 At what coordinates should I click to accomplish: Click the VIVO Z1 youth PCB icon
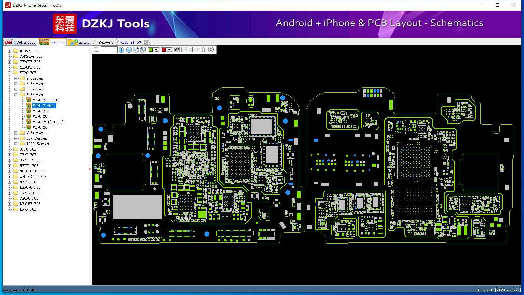[29, 100]
